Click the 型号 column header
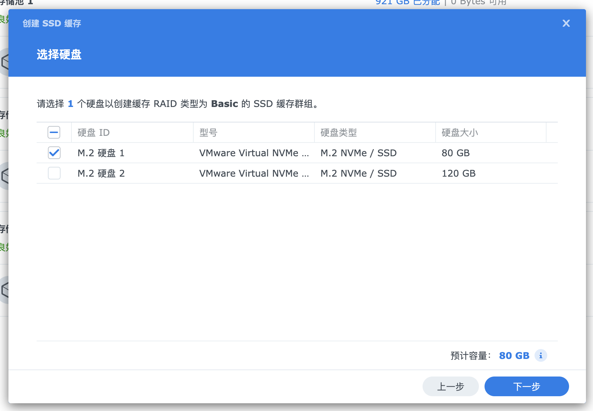 (x=208, y=133)
